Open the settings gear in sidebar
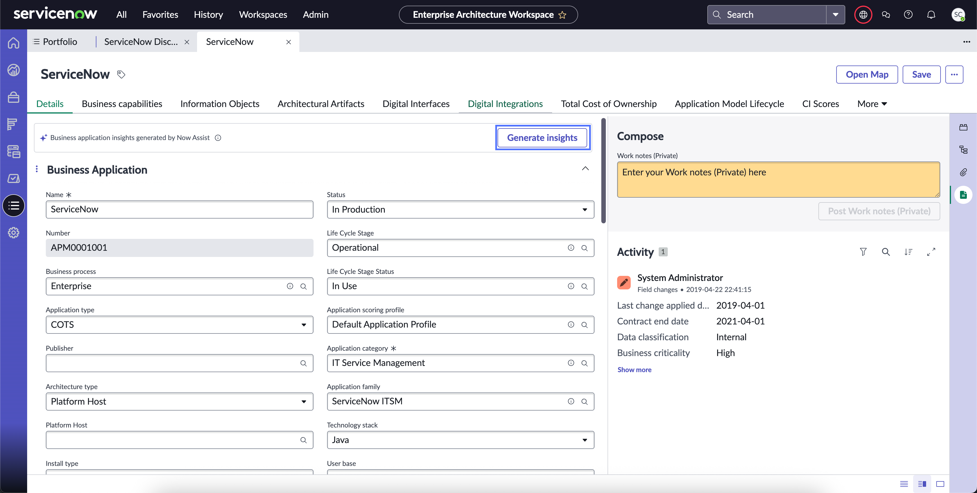 [14, 233]
